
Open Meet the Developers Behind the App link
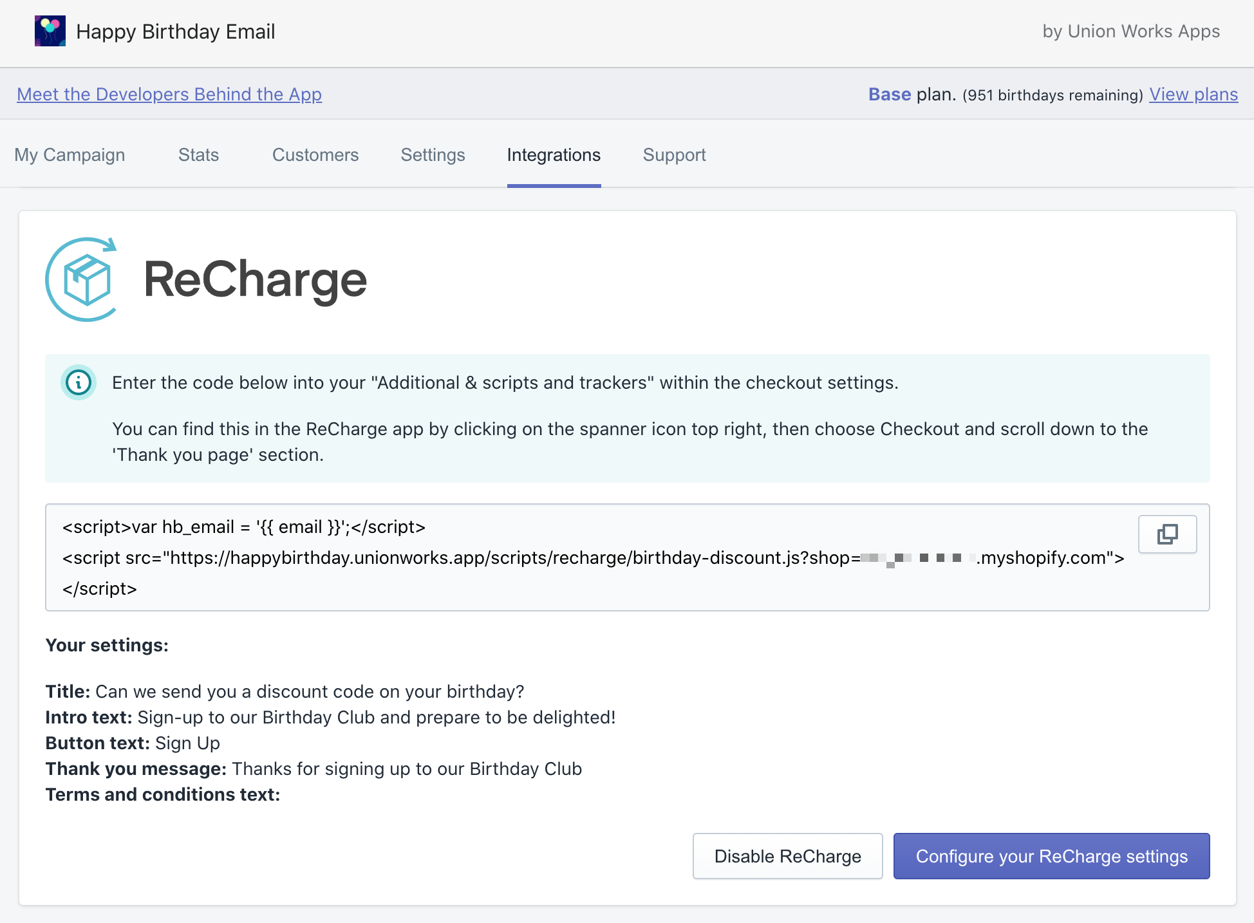169,94
